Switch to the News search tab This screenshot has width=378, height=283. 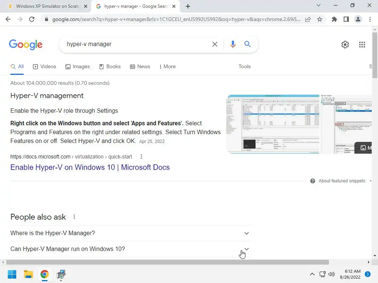click(140, 67)
